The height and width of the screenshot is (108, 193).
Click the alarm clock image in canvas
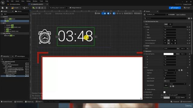(45, 37)
